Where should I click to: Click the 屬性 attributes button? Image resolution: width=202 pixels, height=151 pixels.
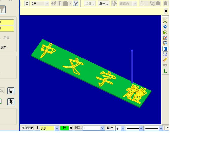[110, 128]
